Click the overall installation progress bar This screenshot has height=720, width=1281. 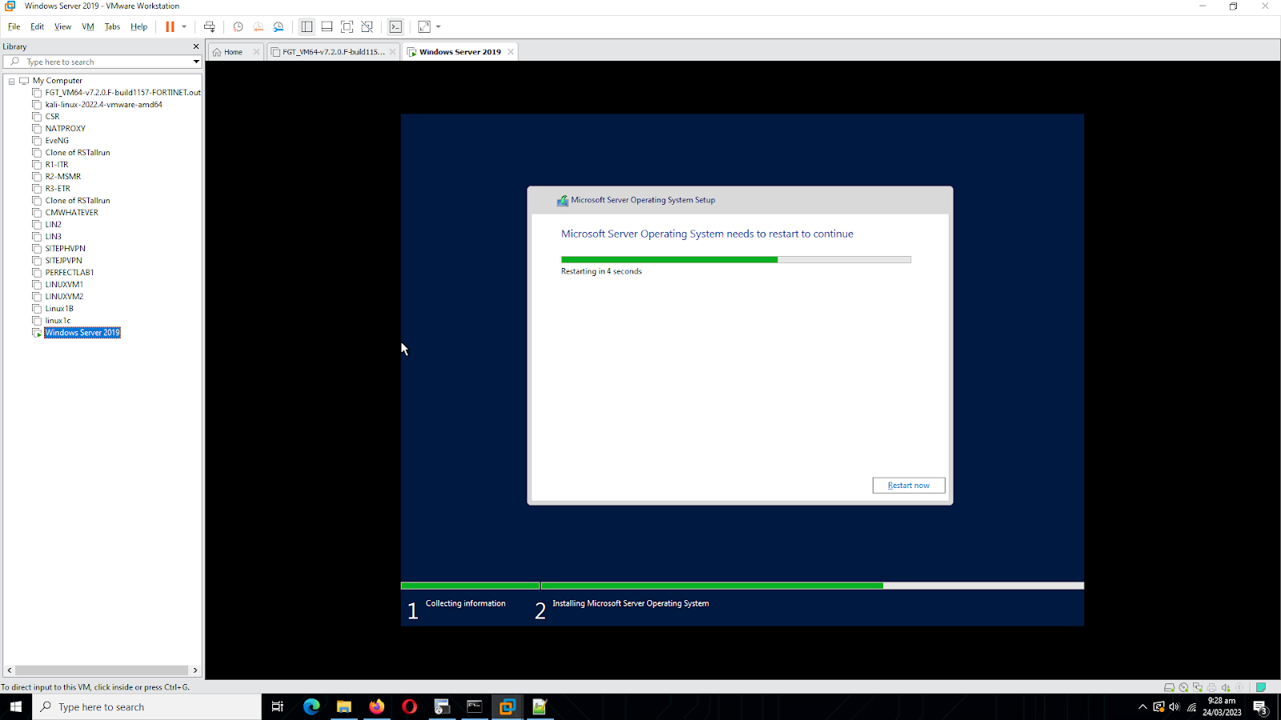pyautogui.click(x=742, y=586)
